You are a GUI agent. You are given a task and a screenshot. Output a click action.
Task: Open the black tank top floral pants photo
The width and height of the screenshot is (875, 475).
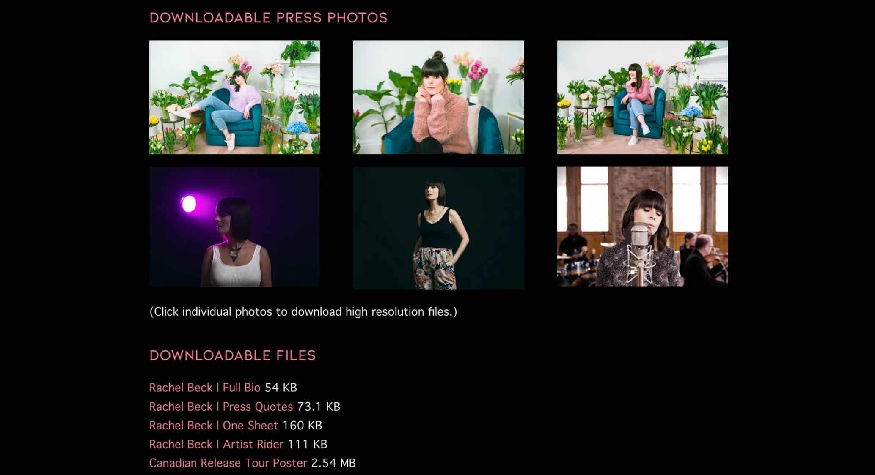(x=438, y=228)
